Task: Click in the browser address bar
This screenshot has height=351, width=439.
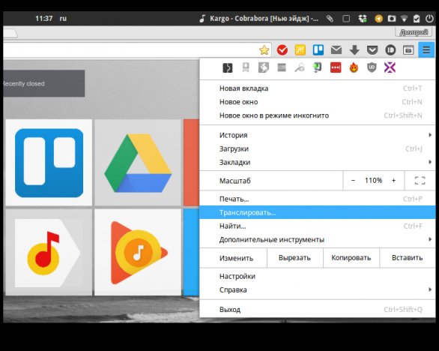Action: tap(130, 50)
